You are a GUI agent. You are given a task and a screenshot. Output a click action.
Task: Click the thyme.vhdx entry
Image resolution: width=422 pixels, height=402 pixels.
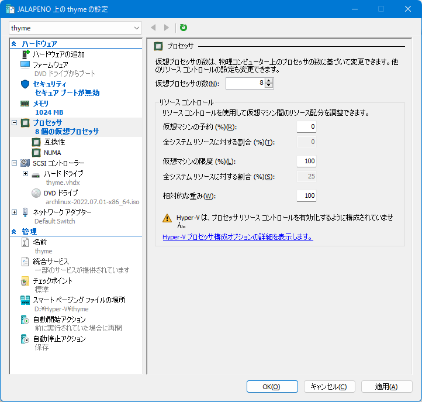(63, 183)
